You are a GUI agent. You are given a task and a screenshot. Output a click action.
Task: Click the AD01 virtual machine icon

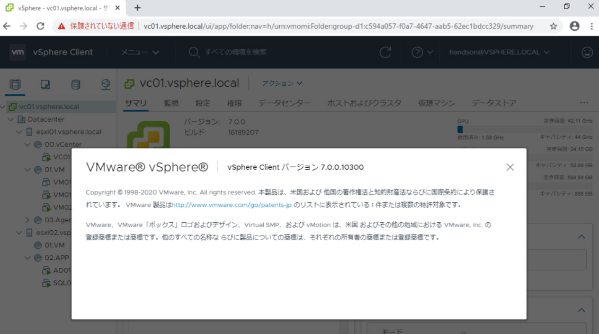(x=46, y=270)
